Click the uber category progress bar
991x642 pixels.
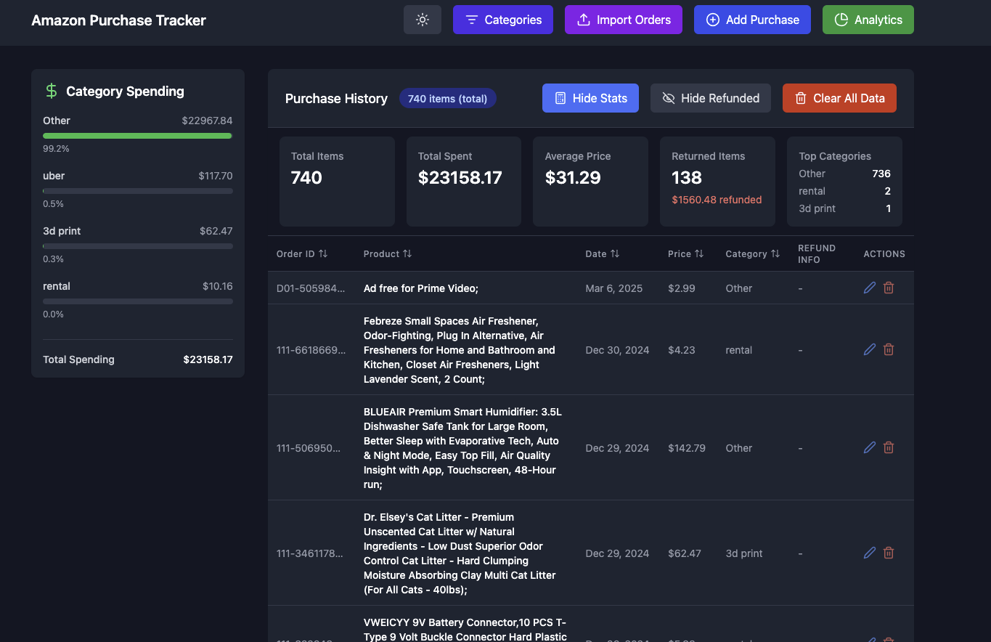(x=138, y=191)
